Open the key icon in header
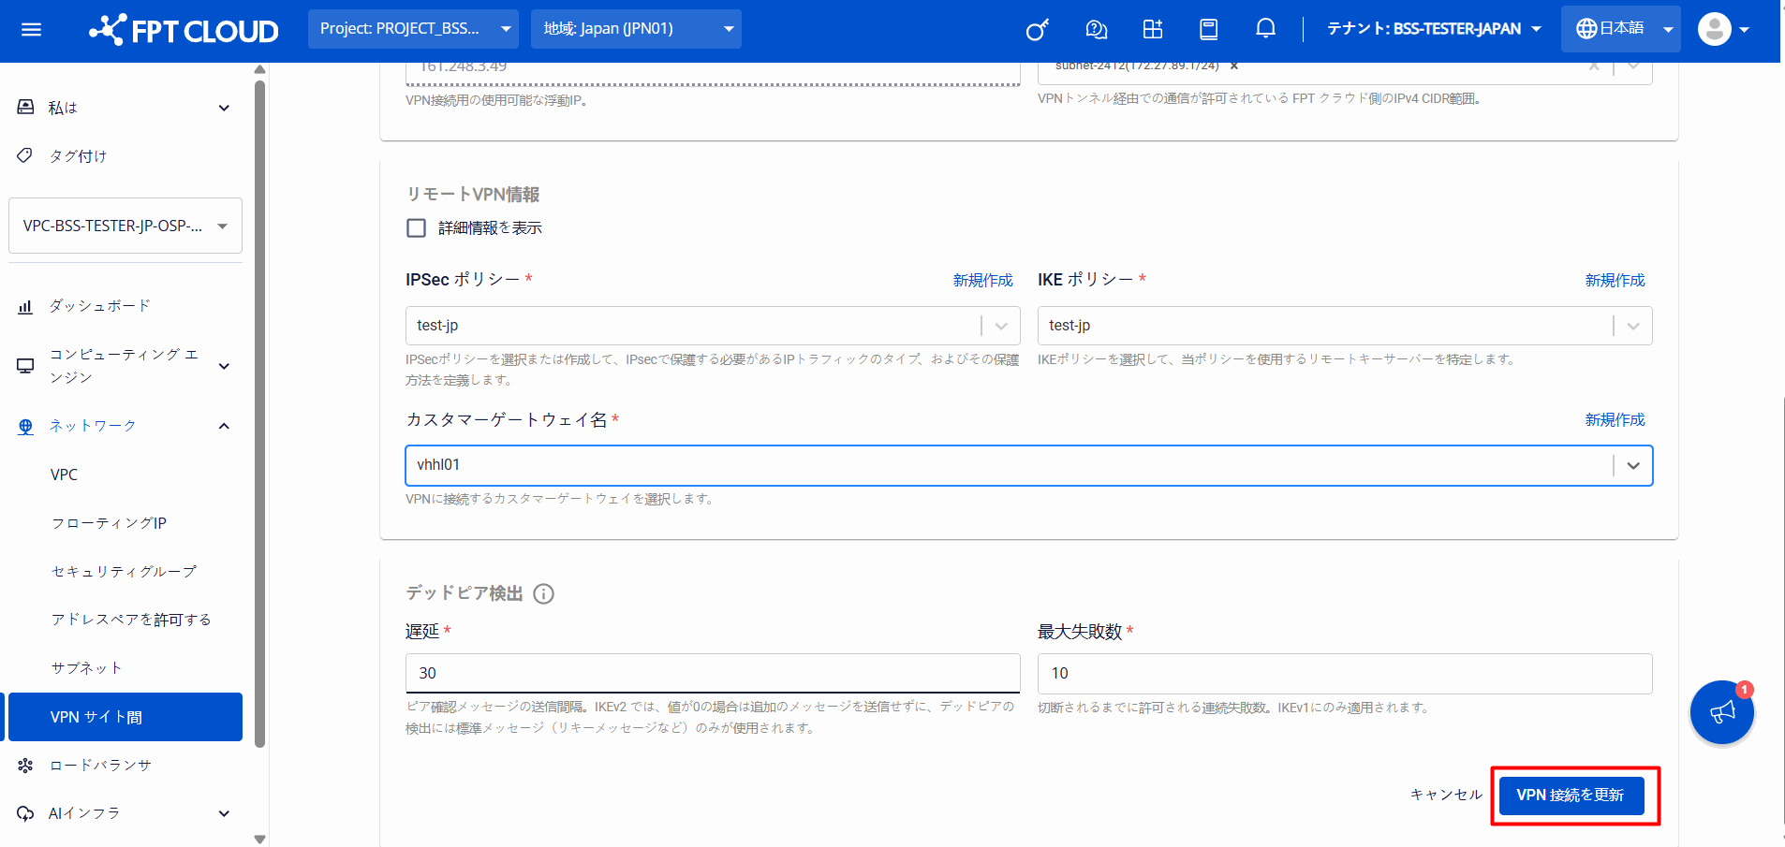1785x847 pixels. pos(1037,30)
